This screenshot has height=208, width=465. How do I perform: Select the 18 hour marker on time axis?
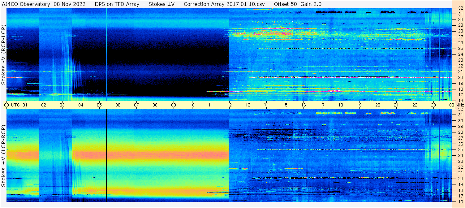[341, 105]
